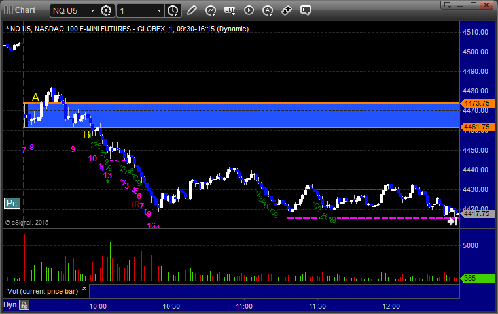The image size is (498, 314).
Task: Click the bar replay play icon
Action: pos(249,10)
